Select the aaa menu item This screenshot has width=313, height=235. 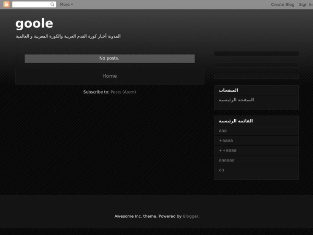pos(223,131)
